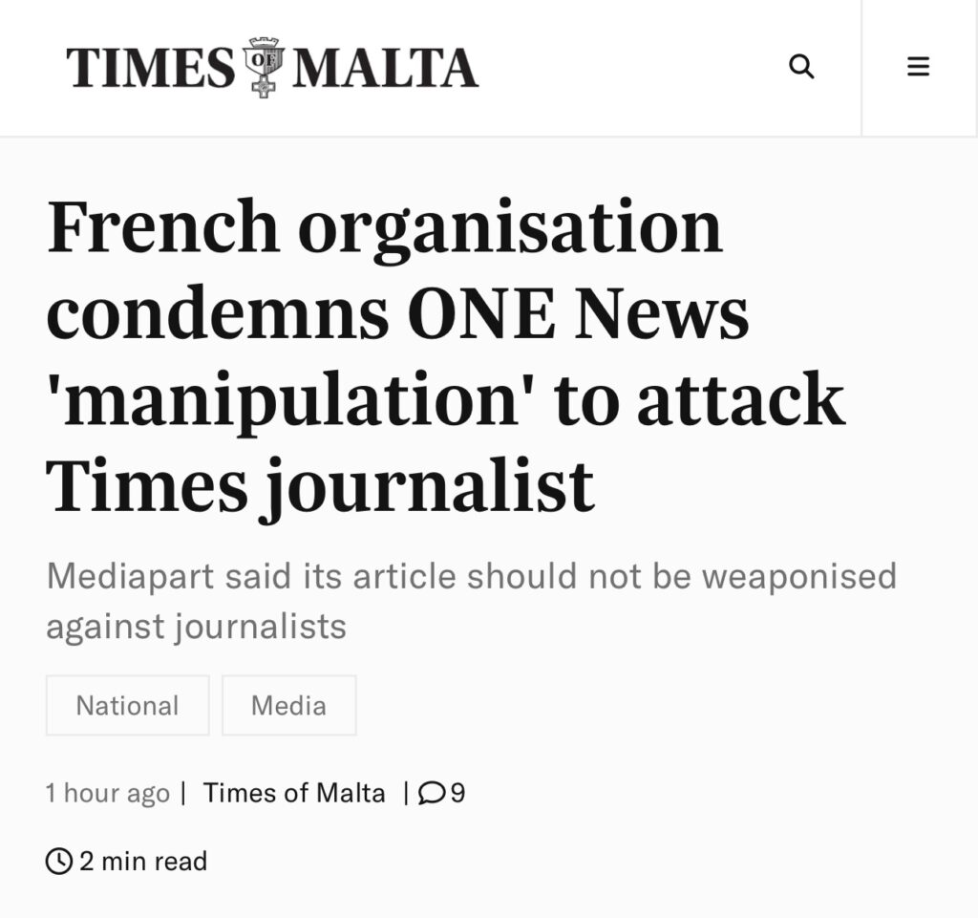Click the word TIMES in the logo
The width and height of the screenshot is (978, 918).
click(x=151, y=68)
